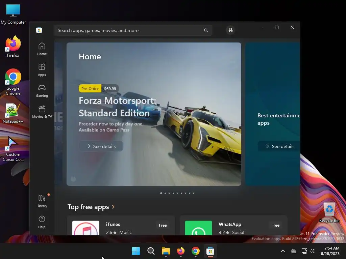Select the Google Chrome desktop shortcut
Image resolution: width=346 pixels, height=259 pixels.
[x=13, y=82]
